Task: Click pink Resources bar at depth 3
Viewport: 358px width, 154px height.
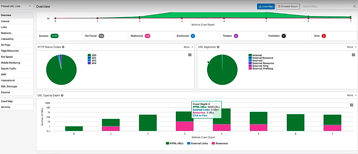Action: click(185, 126)
